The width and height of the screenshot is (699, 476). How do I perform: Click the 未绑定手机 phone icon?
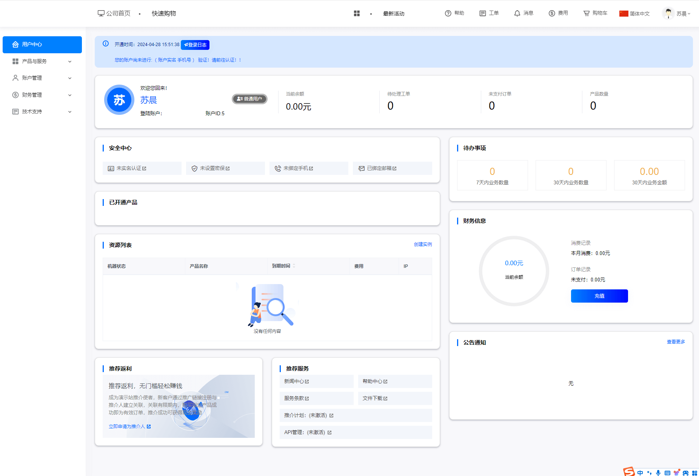coord(278,168)
